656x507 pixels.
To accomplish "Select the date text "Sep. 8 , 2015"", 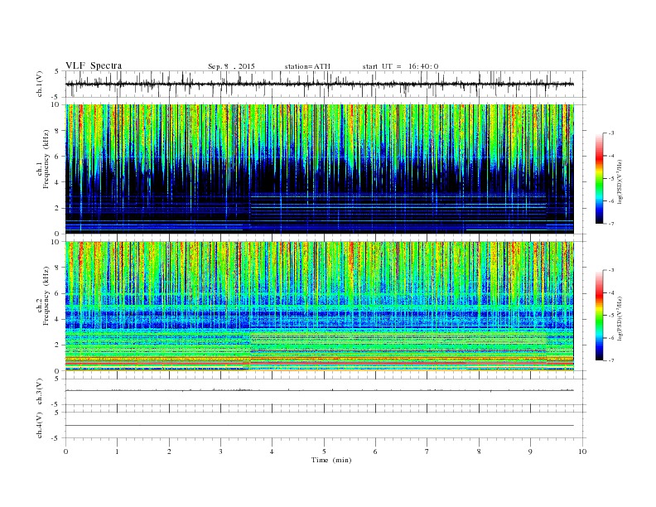I will pyautogui.click(x=231, y=66).
